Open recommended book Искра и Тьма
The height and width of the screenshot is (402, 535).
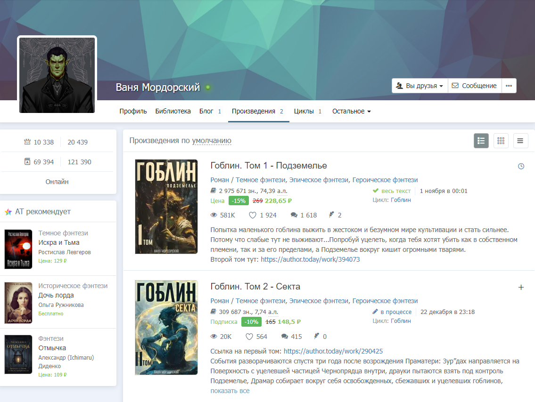(59, 242)
